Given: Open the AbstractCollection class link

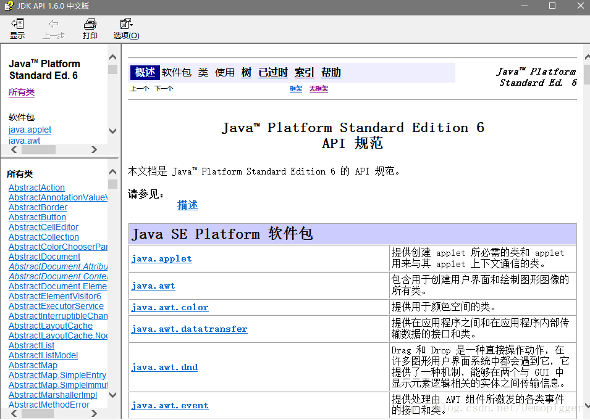Looking at the screenshot, I should tap(44, 237).
